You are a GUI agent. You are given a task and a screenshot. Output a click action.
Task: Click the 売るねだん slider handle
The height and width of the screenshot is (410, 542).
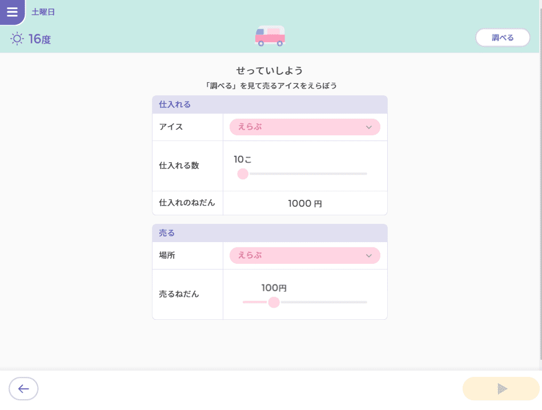(x=274, y=302)
